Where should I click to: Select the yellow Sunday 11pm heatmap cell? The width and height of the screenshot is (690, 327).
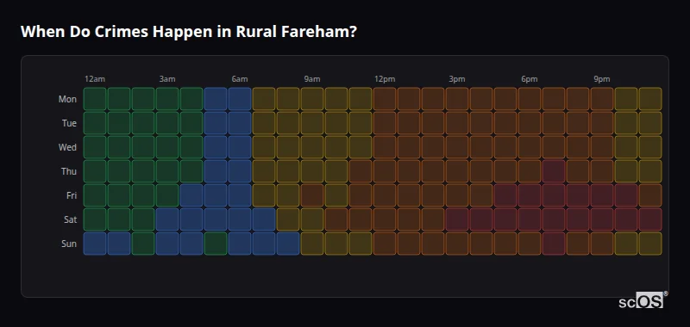tap(650, 244)
